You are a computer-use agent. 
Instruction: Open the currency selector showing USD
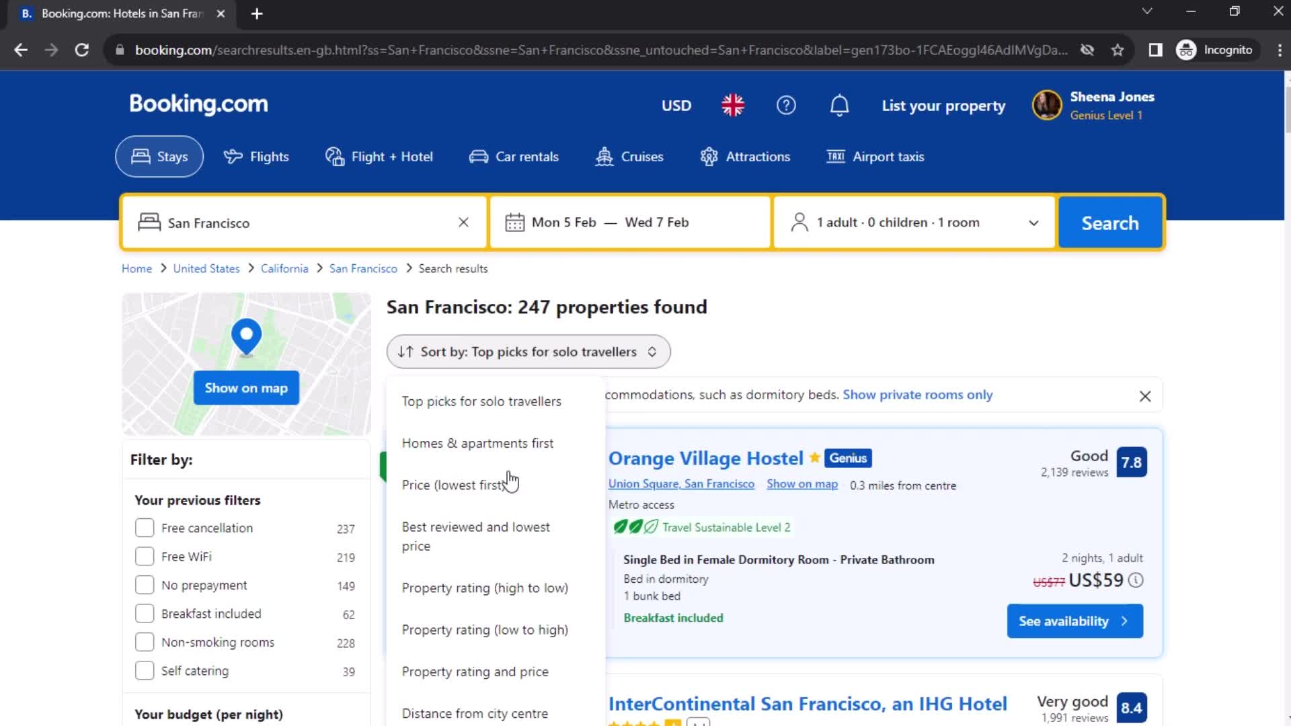(x=676, y=105)
